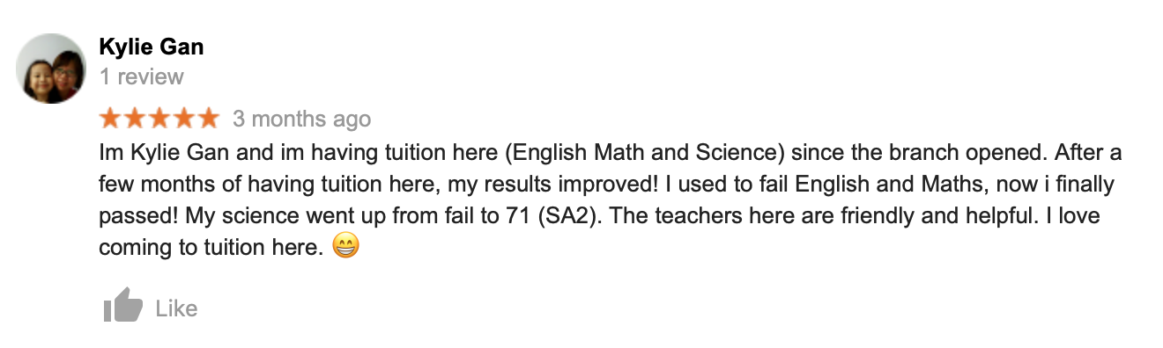
Task: Open the Kylie Gan reviewer name
Action: [152, 47]
